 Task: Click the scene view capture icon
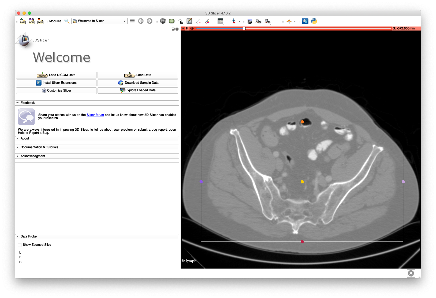pyautogui.click(x=259, y=21)
